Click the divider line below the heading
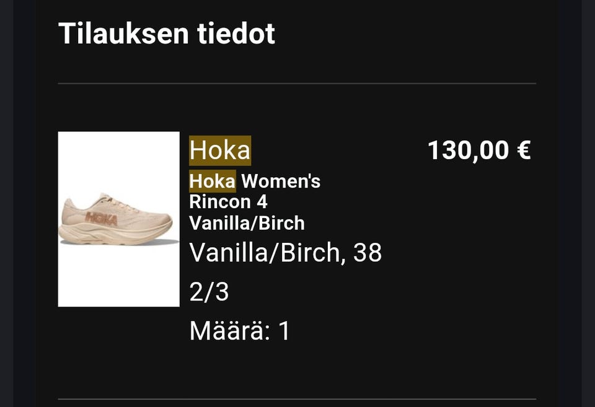This screenshot has width=595, height=407. (297, 84)
